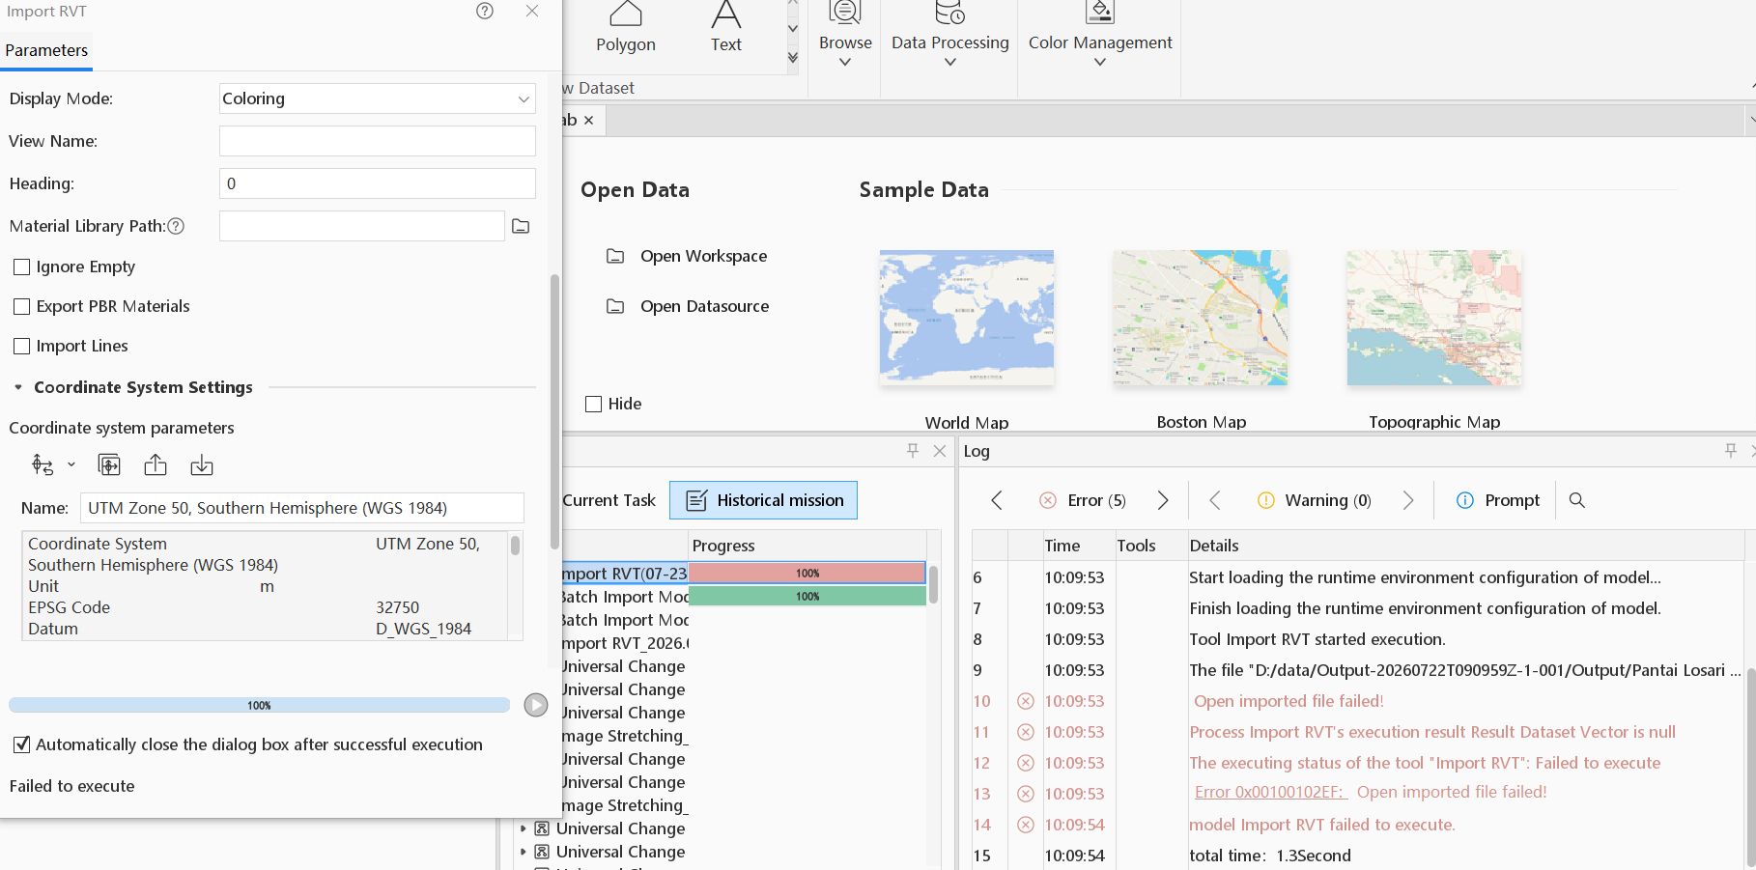Pin the Log panel
Viewport: 1756px width, 870px height.
(1731, 450)
